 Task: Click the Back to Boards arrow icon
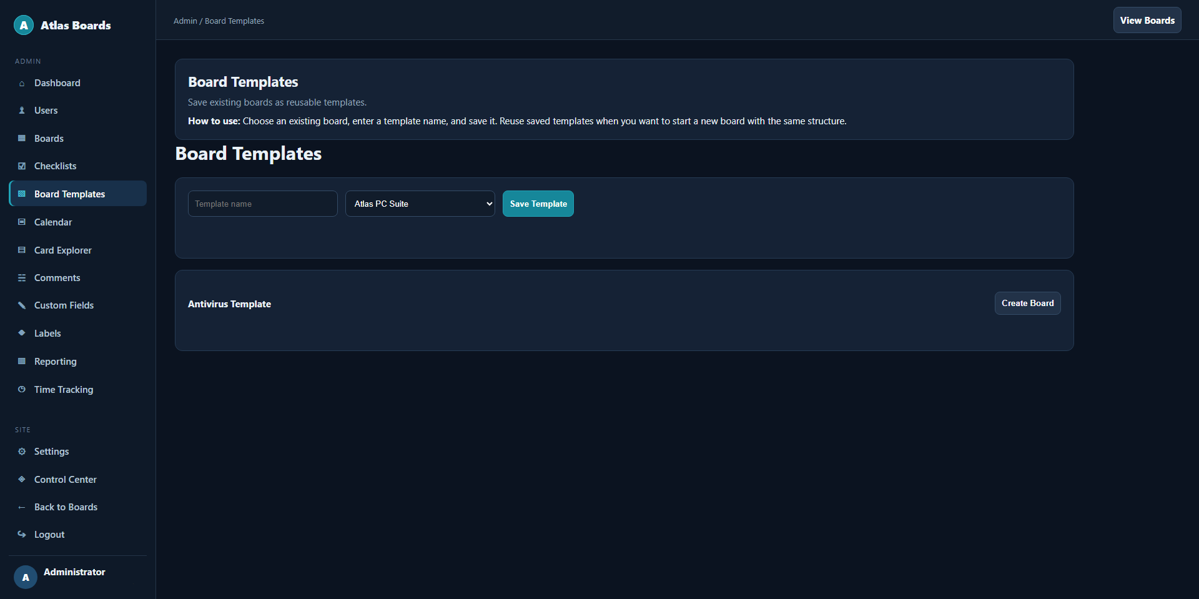tap(22, 507)
